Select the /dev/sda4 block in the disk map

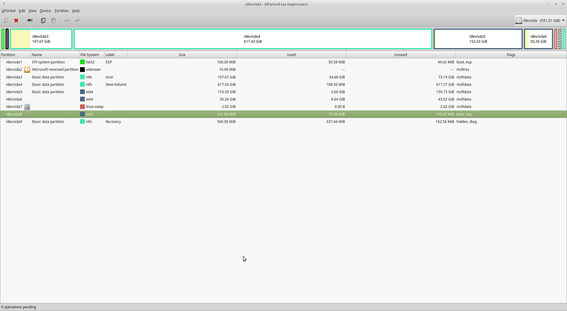253,39
